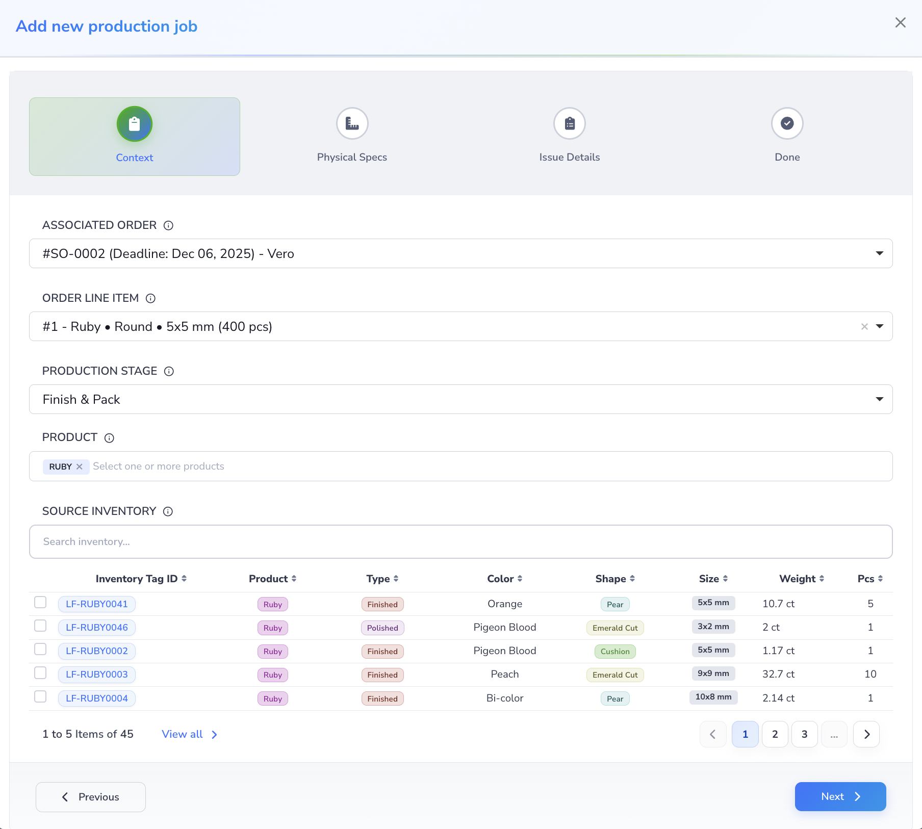The width and height of the screenshot is (922, 829).
Task: Select checkbox for LF-RUBY0041
Action: pos(40,602)
